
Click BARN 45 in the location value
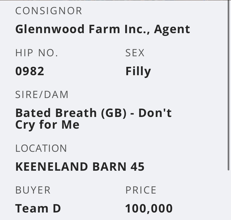[119, 167]
